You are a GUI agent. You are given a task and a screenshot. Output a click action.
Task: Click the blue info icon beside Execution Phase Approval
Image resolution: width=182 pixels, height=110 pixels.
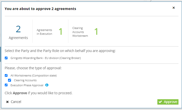(47, 85)
